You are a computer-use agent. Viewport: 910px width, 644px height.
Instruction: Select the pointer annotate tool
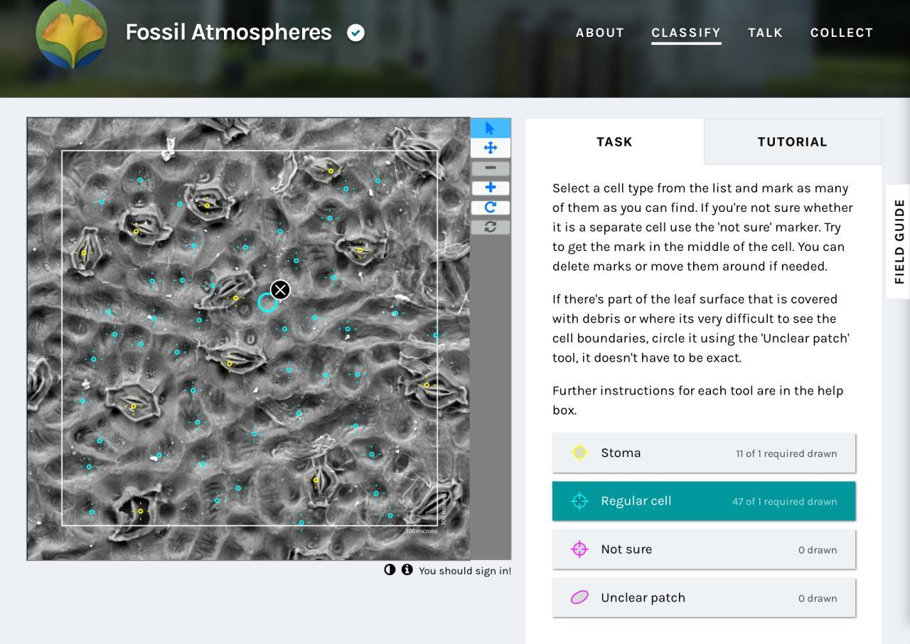491,128
